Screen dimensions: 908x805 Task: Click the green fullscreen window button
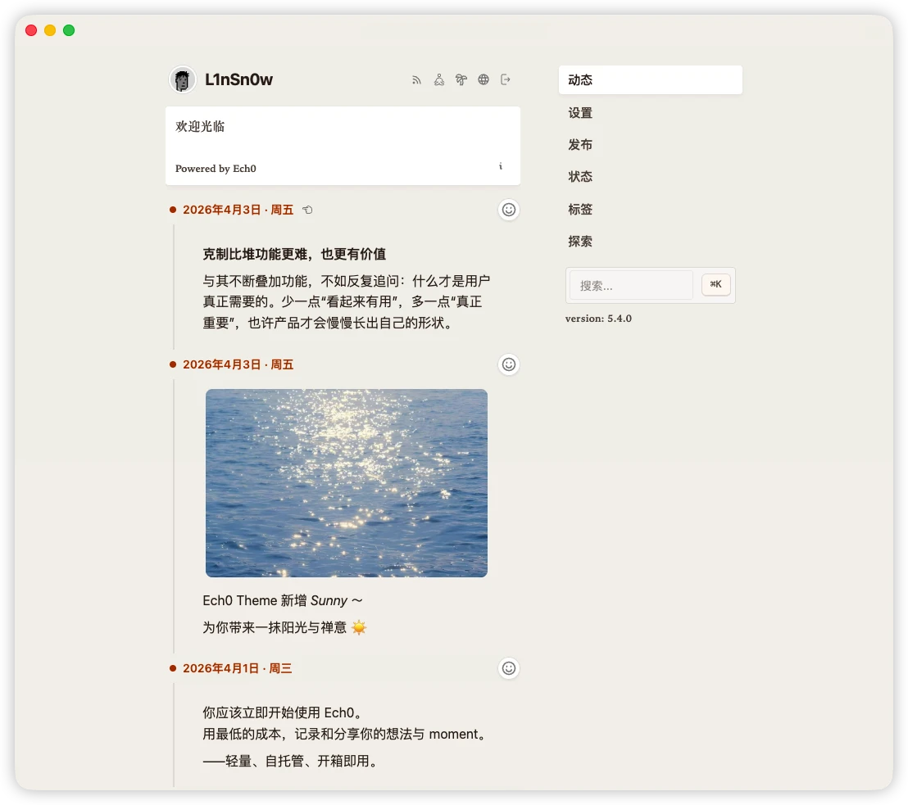69,30
